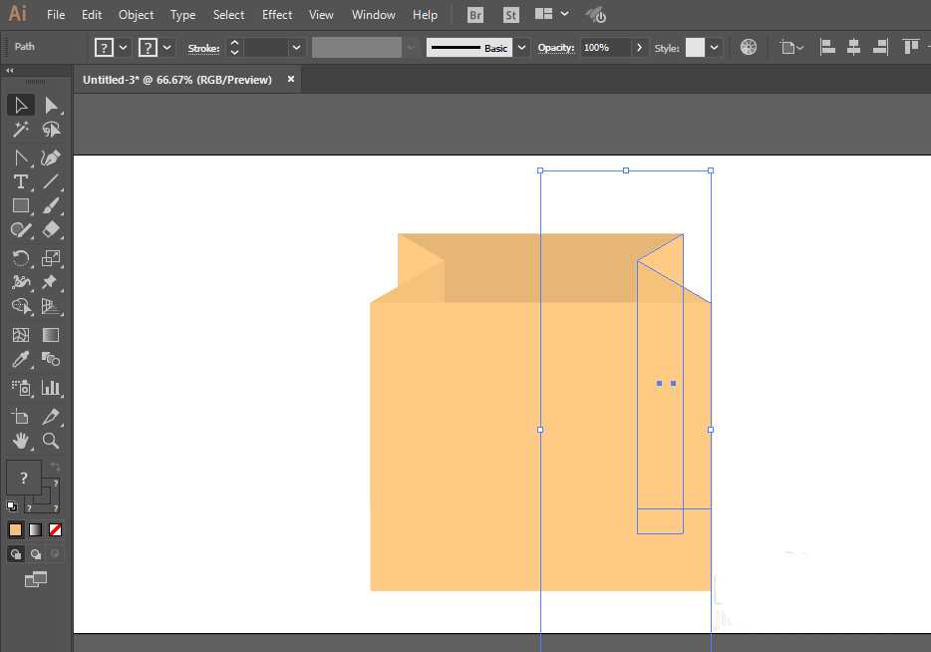Switch to Gradient fill mode
Screen dimensions: 931x652
[35, 529]
